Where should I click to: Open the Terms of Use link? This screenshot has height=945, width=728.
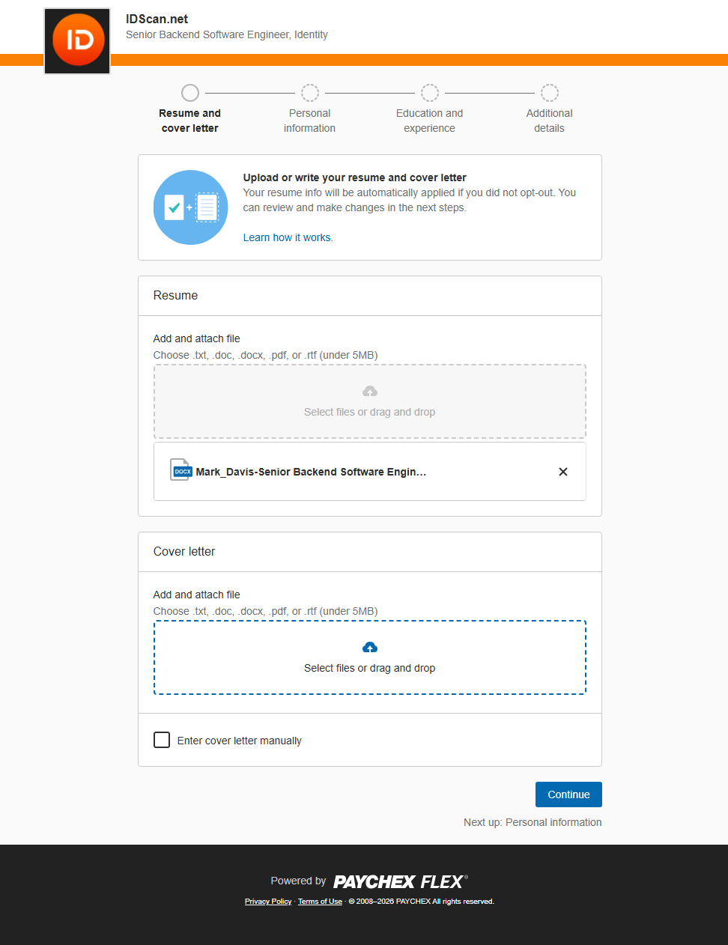(320, 902)
